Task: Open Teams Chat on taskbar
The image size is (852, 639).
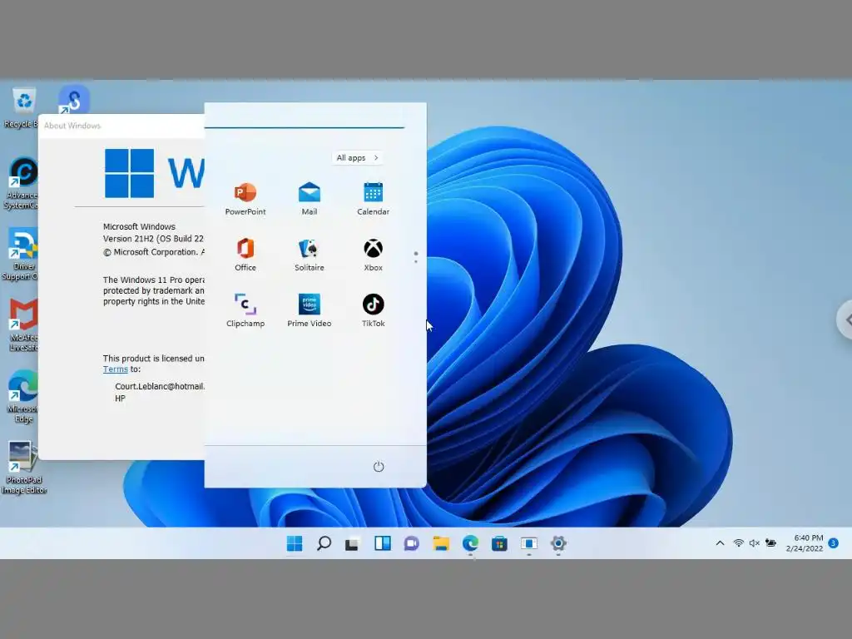Action: pos(411,543)
